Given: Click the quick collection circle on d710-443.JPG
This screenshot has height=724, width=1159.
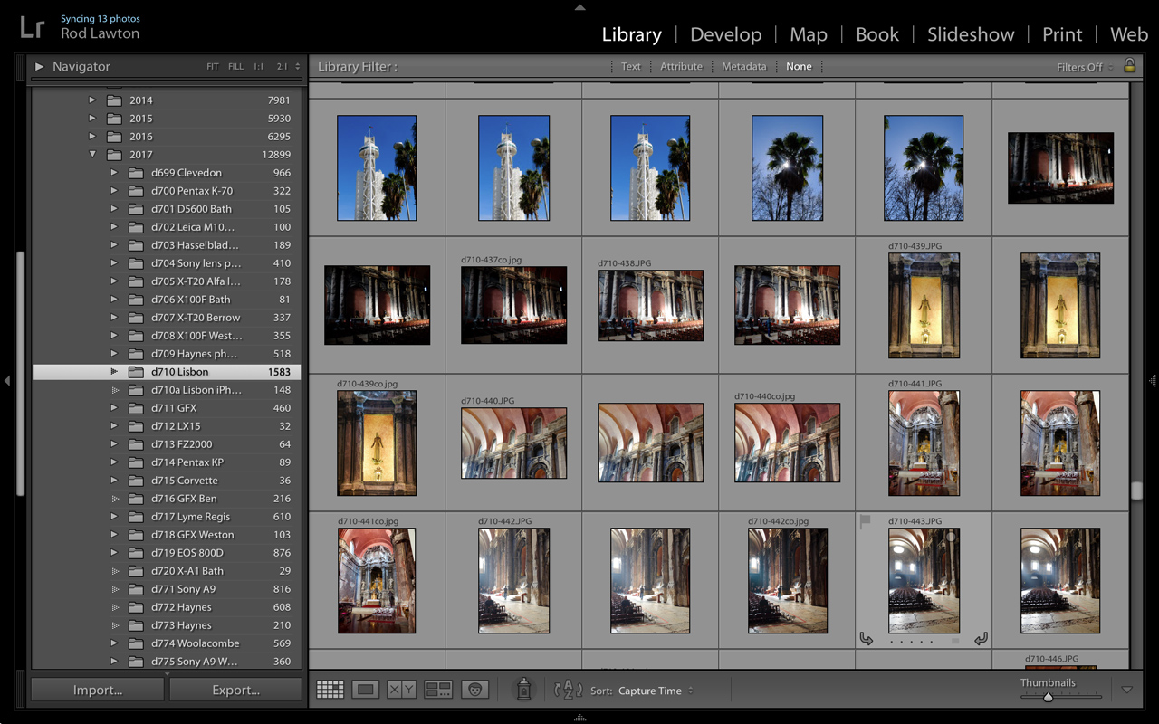Looking at the screenshot, I should coord(951,537).
